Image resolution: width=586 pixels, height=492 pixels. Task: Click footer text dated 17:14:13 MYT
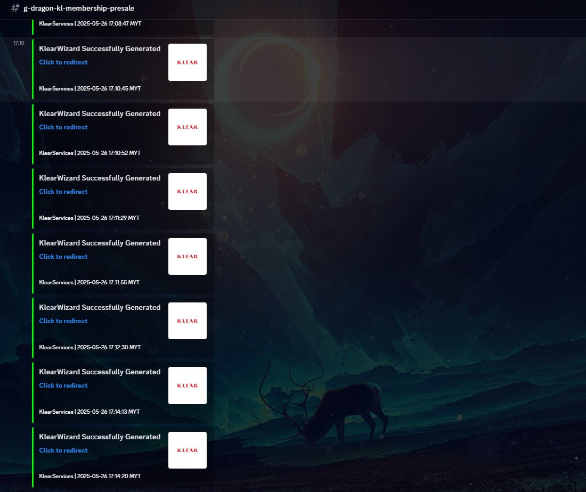89,412
